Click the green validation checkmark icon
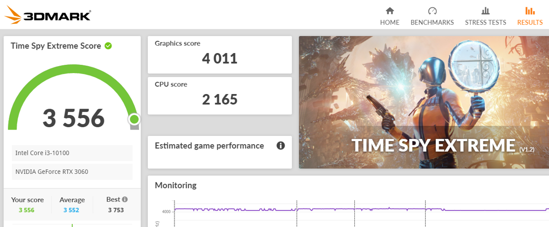This screenshot has height=227, width=549. pos(108,46)
